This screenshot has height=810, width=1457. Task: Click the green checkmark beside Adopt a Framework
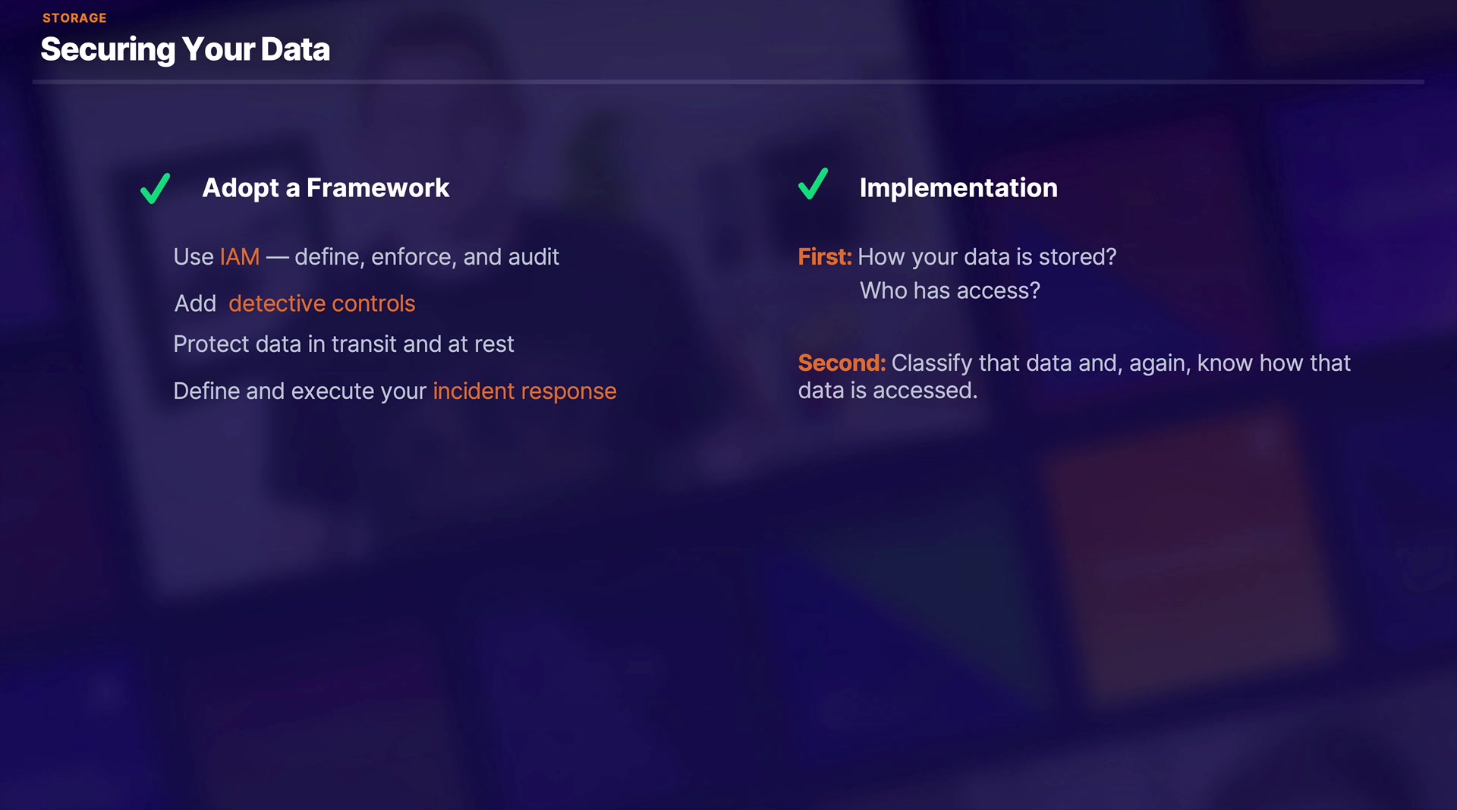(156, 188)
